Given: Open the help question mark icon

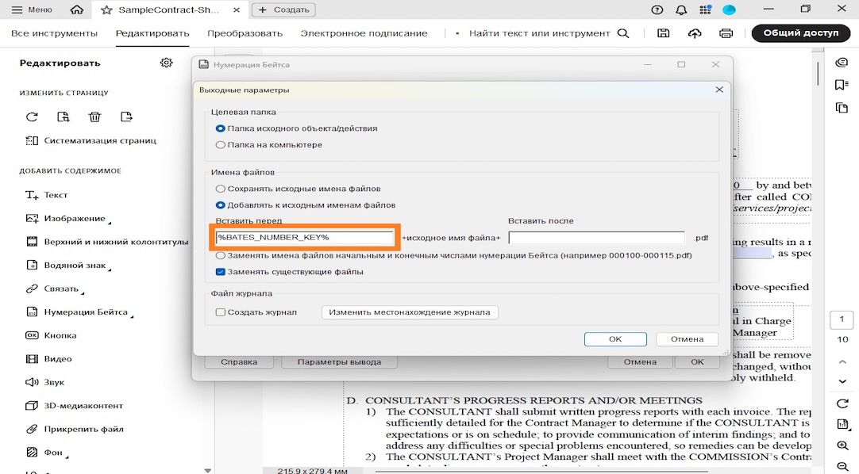Looking at the screenshot, I should 657,10.
